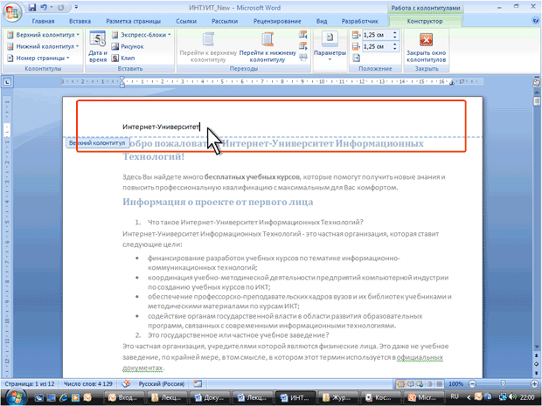Open the Рецензирование tab

(x=277, y=21)
